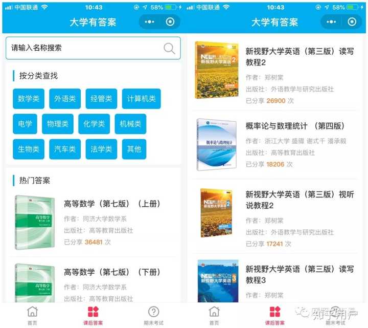Tap the left screen's close circle icon
The image size is (368, 328).
170,22
